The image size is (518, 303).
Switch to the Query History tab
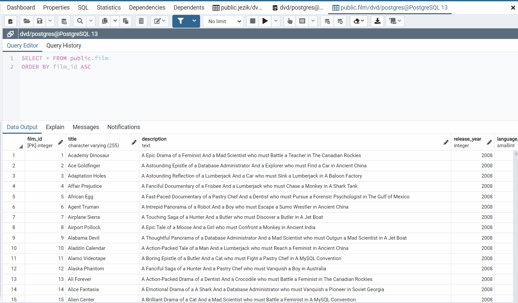pyautogui.click(x=64, y=46)
